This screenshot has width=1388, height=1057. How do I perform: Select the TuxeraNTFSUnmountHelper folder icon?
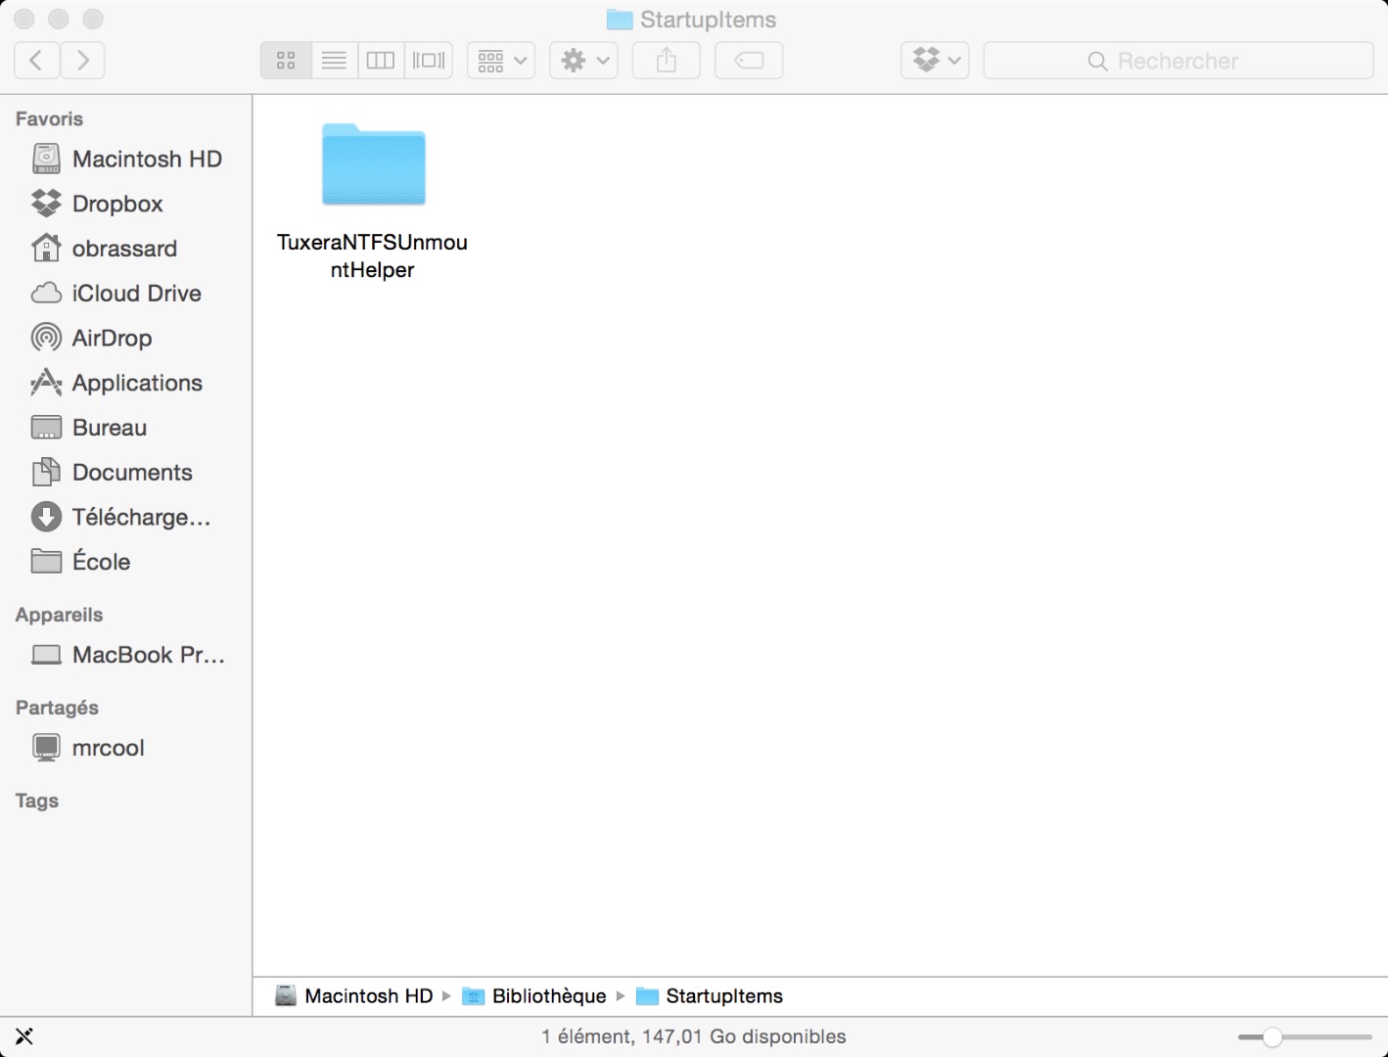click(374, 164)
